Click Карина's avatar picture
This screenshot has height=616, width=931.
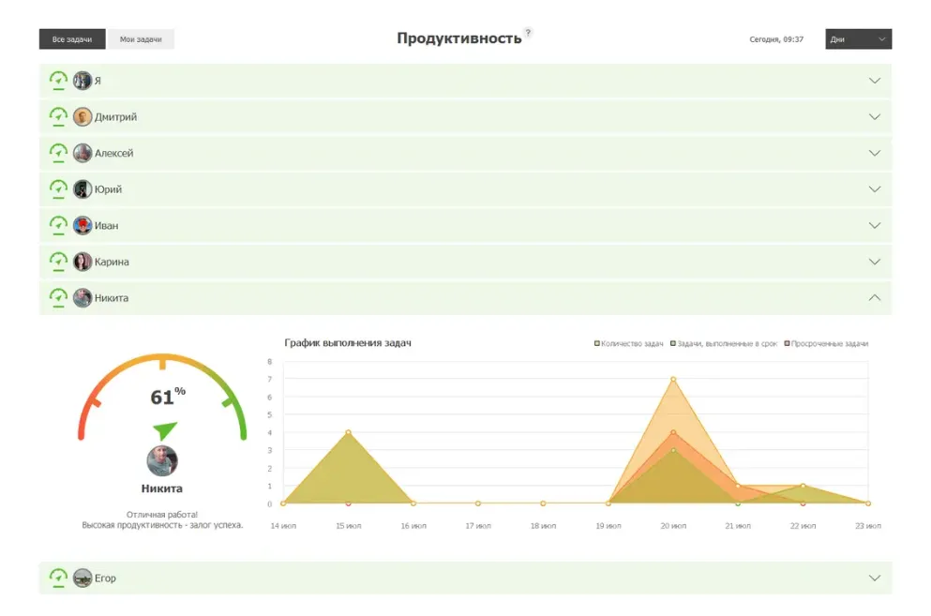(x=83, y=262)
